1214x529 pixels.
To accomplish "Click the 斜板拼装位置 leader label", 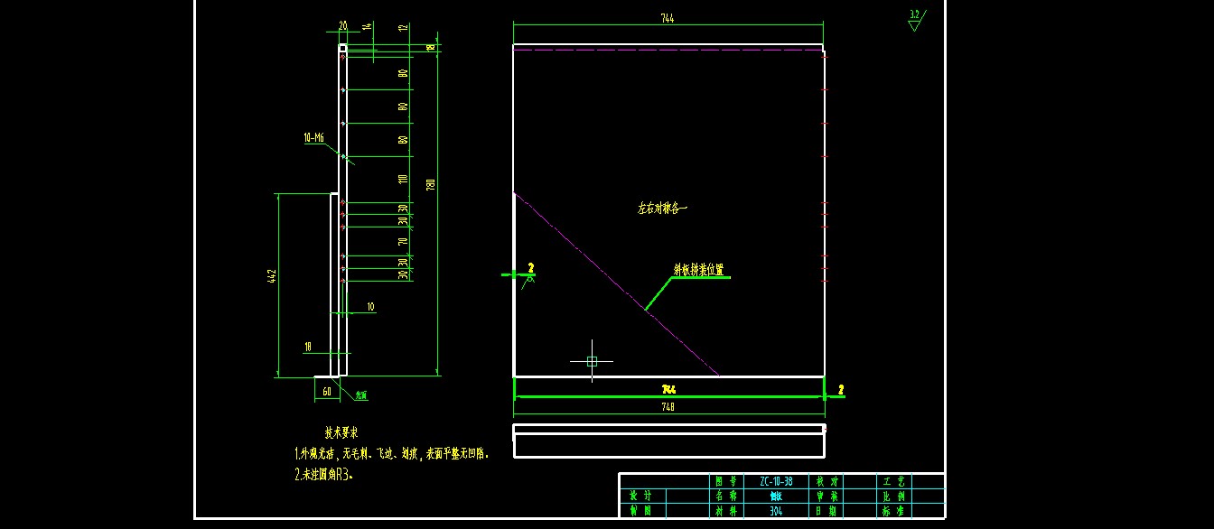I will 698,269.
